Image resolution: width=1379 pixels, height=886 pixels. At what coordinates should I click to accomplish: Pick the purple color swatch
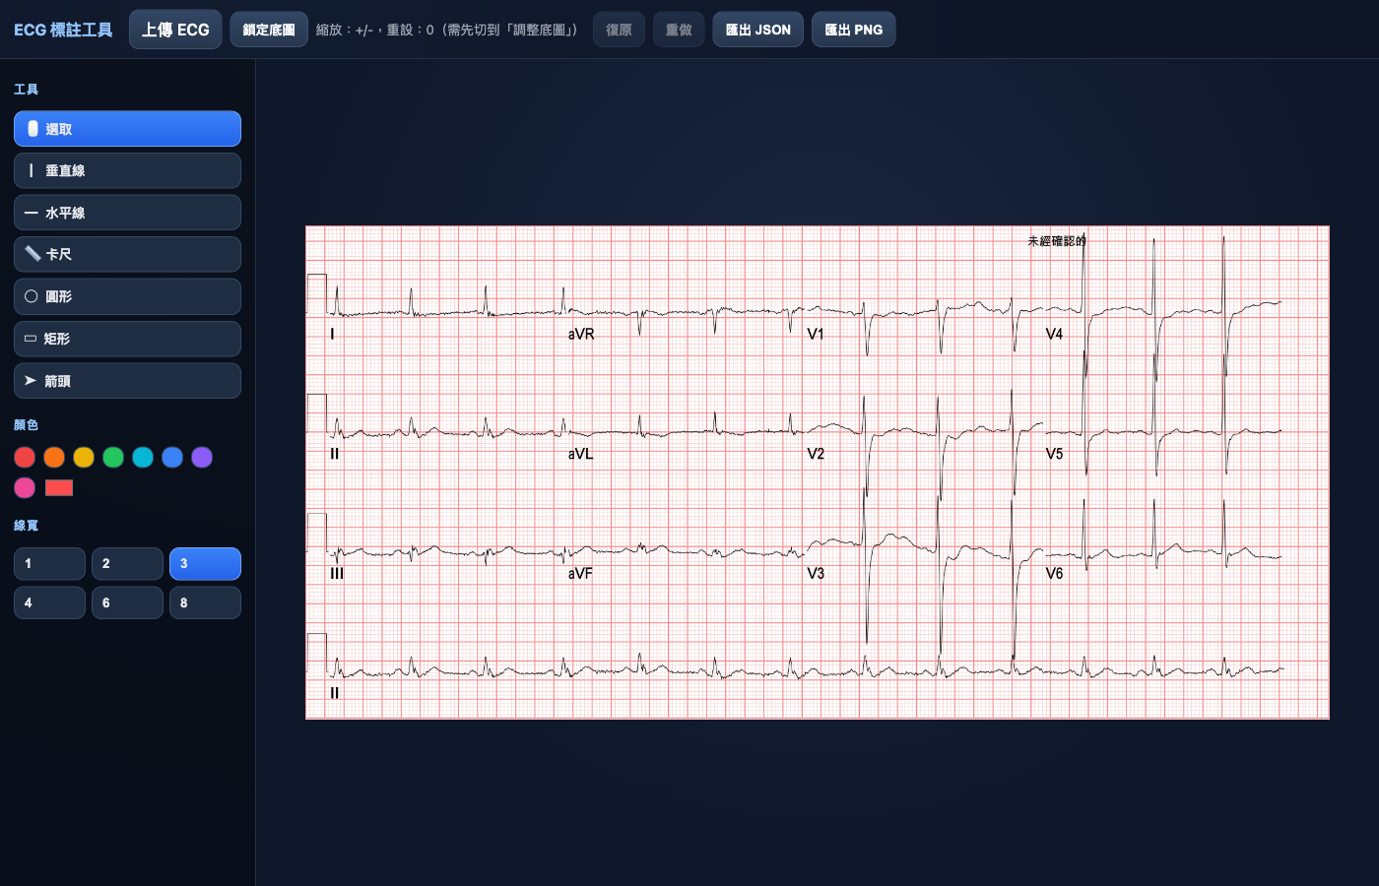[202, 457]
